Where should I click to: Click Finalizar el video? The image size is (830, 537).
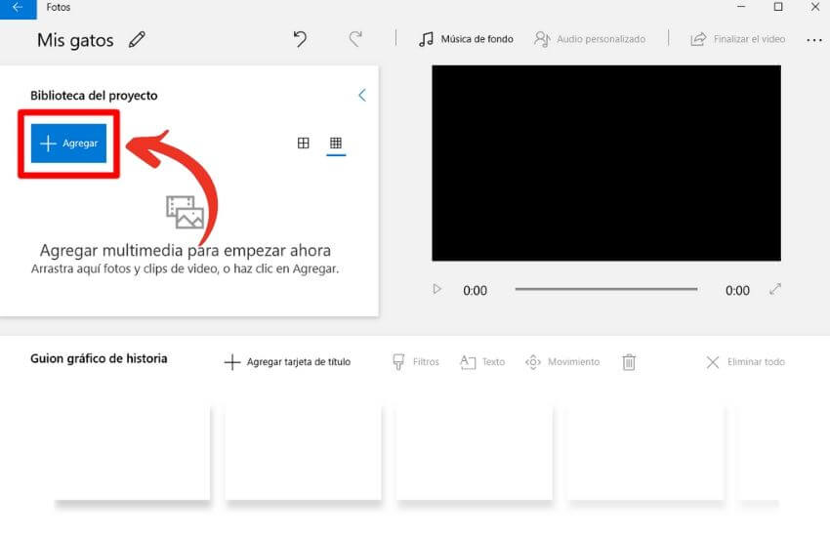[738, 39]
